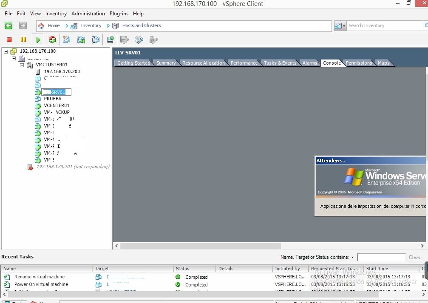Collapse the VMCLUSTER01 tree node

22,65
